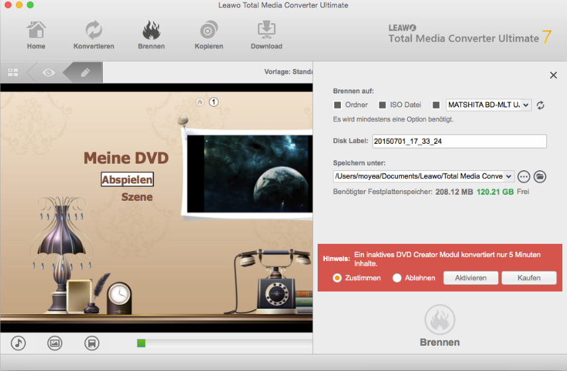Viewport: 567px width, 371px height.
Task: Enable the Ordner output checkbox
Action: click(x=338, y=105)
